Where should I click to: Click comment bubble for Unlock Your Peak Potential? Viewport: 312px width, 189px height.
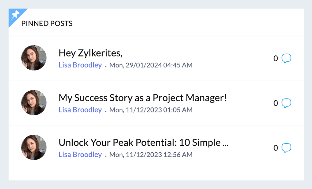[286, 148]
